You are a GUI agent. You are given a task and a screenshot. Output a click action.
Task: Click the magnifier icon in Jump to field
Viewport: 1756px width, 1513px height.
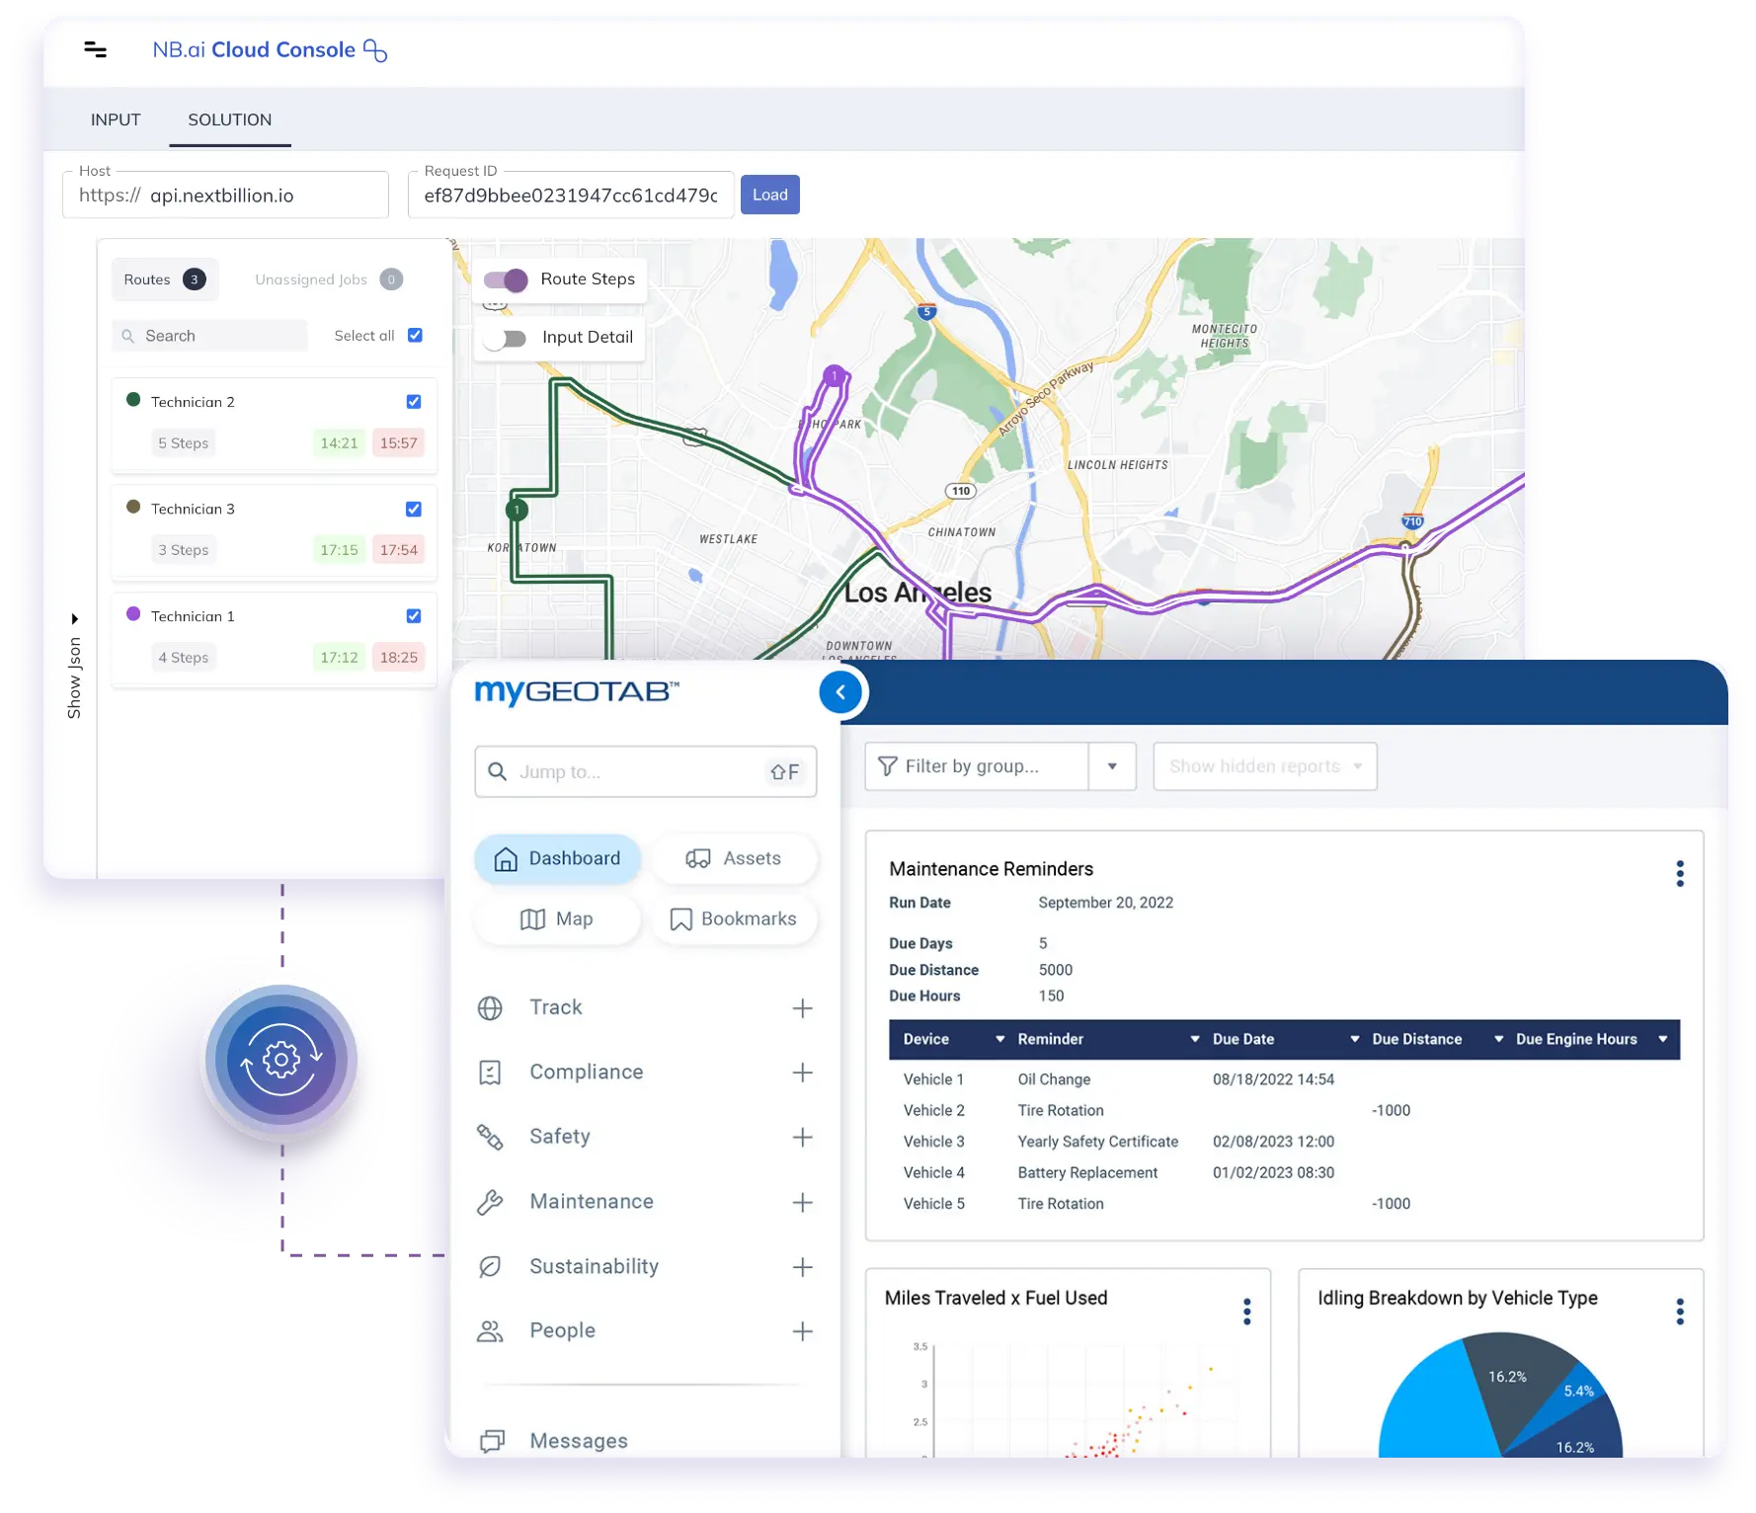click(498, 771)
